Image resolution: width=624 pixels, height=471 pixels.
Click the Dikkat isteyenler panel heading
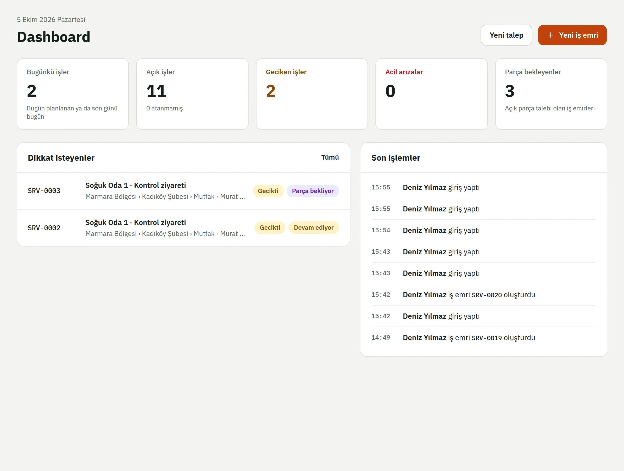pos(61,158)
